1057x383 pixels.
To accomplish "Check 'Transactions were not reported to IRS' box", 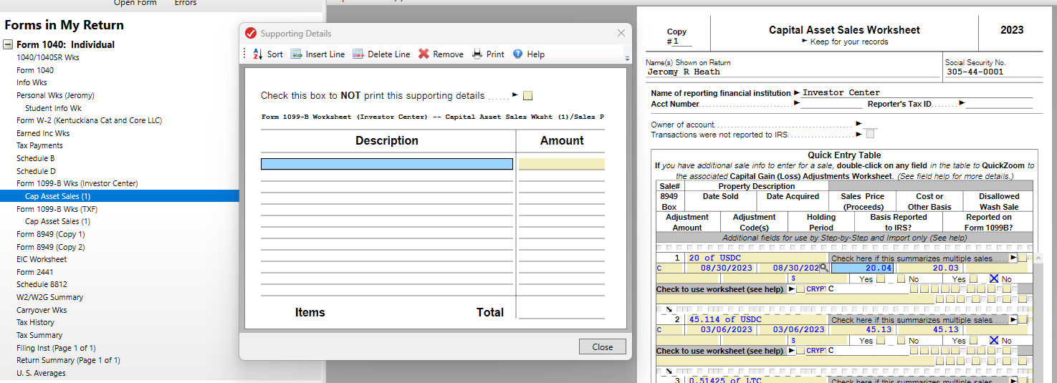I will click(870, 135).
